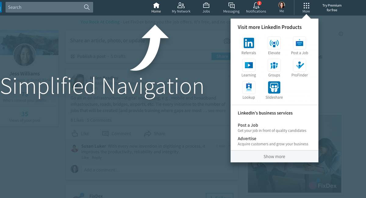Like Helen Bradley's post
The height and width of the screenshot is (198, 366).
[80, 133]
